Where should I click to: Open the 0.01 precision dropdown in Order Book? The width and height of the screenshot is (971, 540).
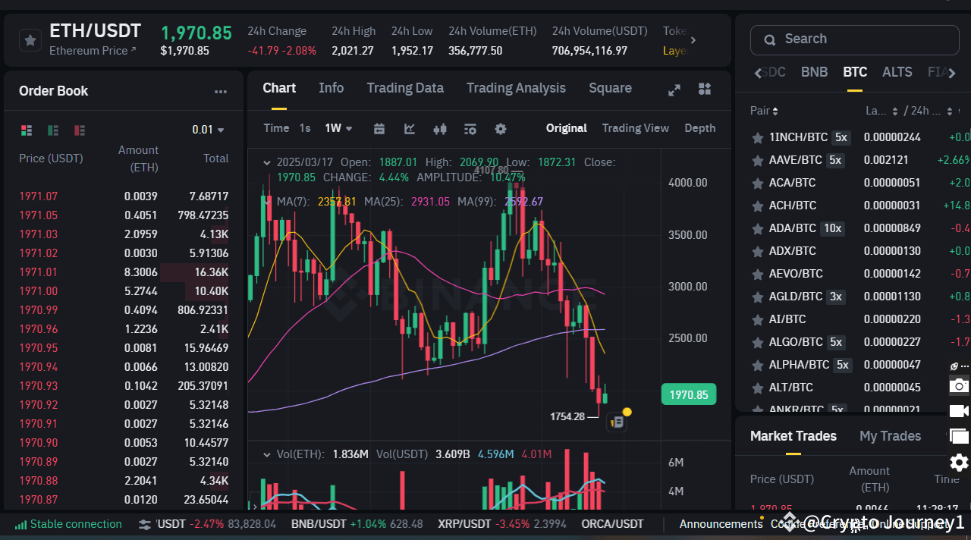tap(207, 130)
